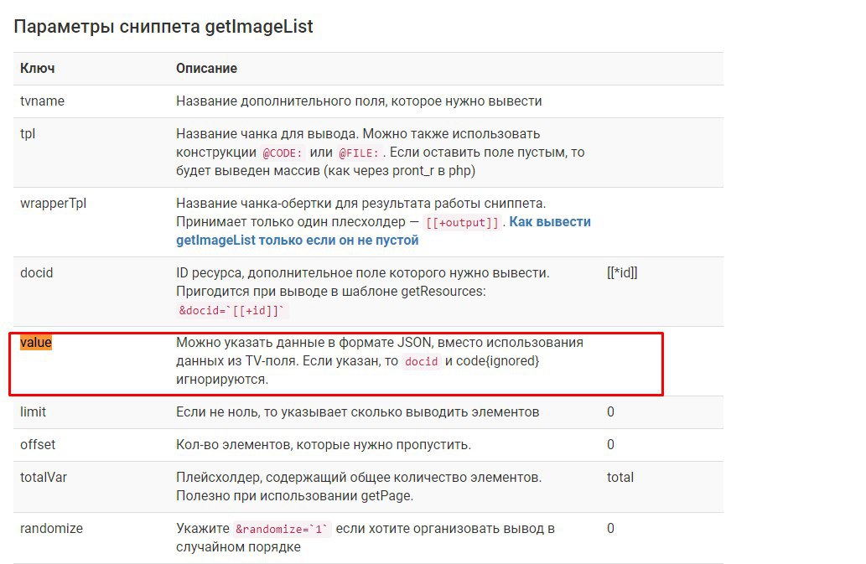866x564 pixels.
Task: Click the 'Плейсхолдер, содержащий общее количество' description
Action: (359, 486)
